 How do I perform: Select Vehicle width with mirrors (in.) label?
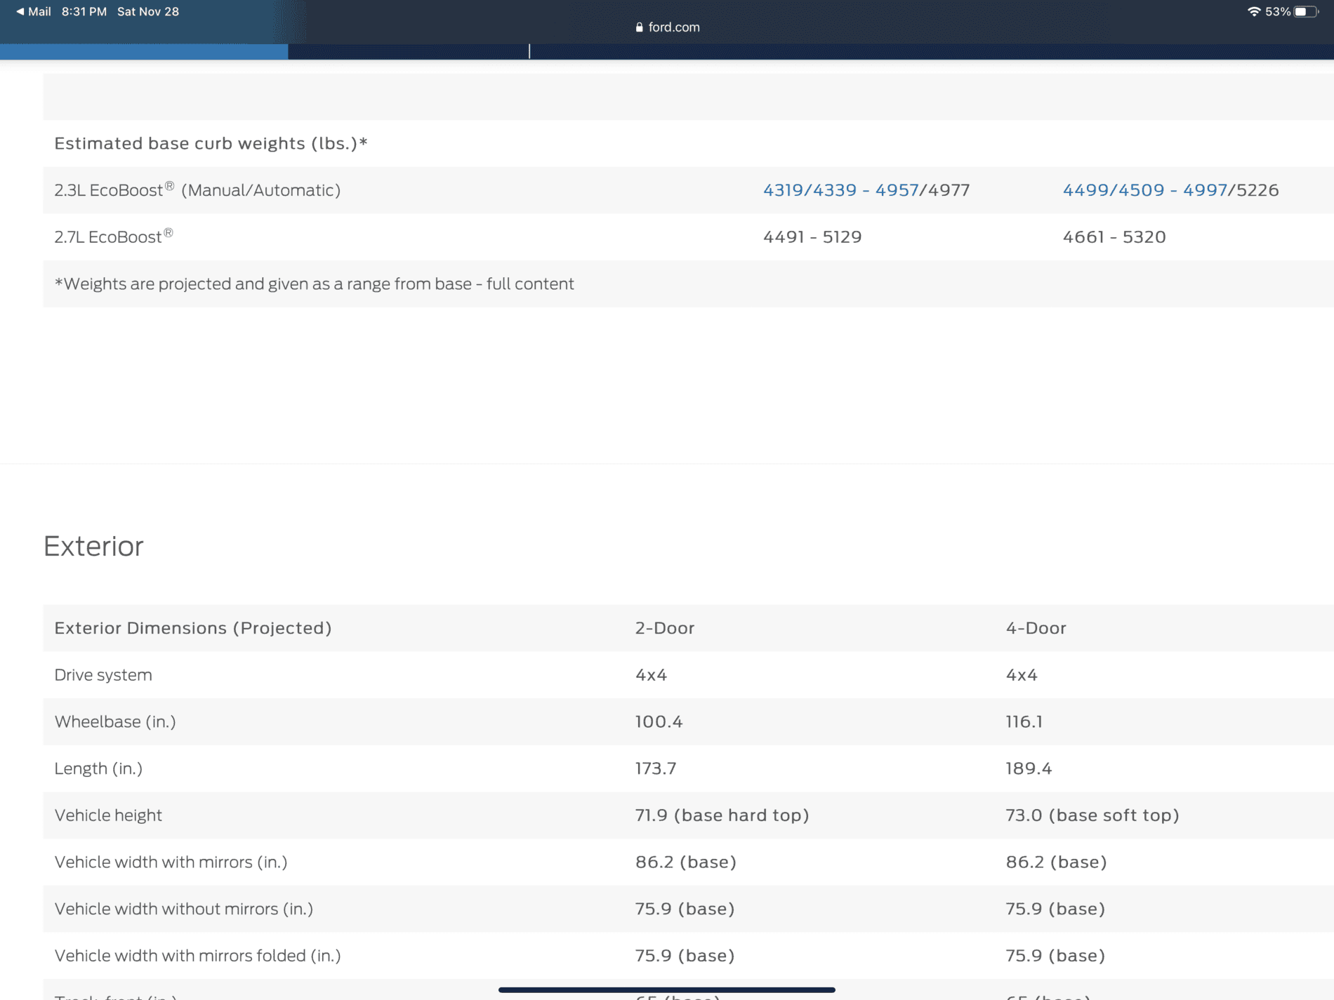(171, 862)
